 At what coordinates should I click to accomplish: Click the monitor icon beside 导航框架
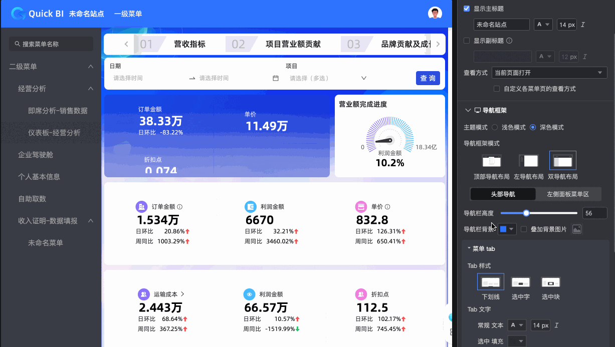[x=477, y=110]
